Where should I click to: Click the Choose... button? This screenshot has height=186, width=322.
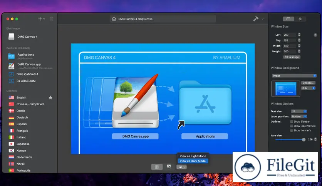coord(308,83)
